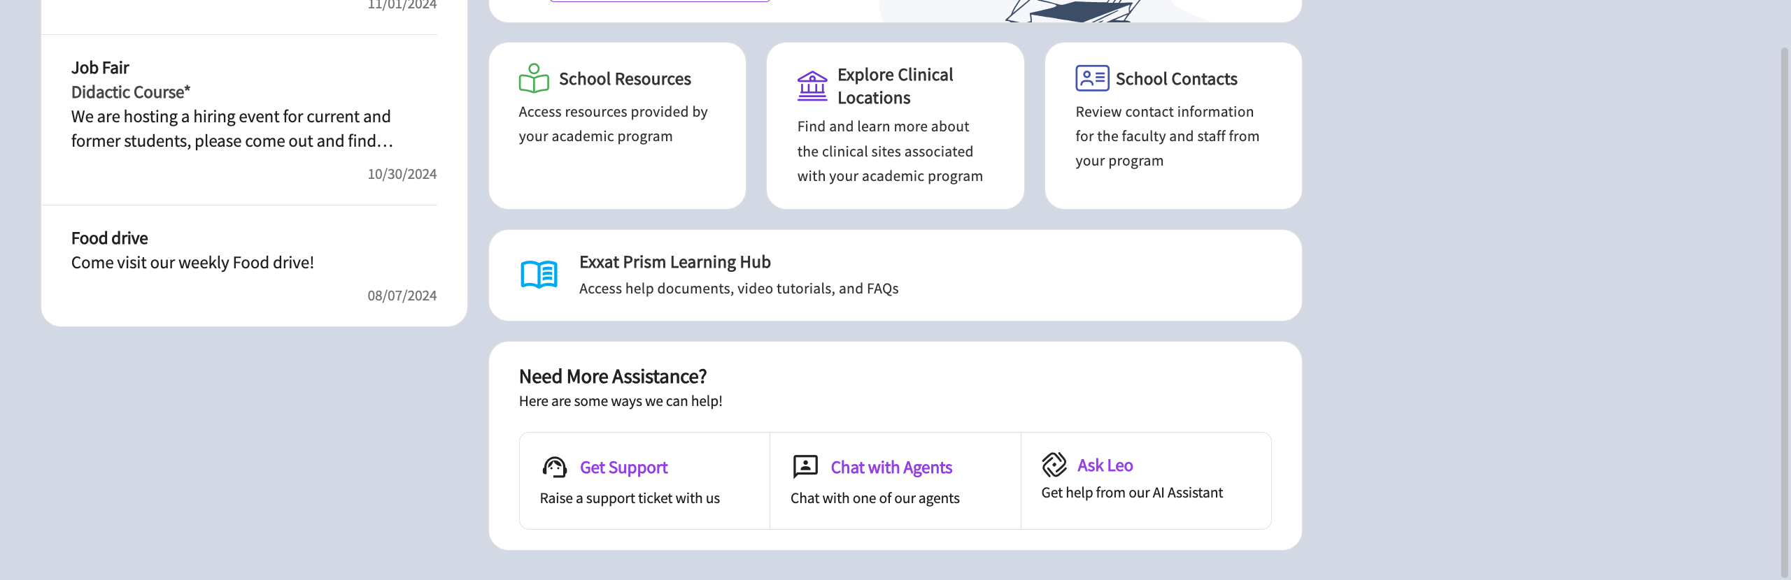This screenshot has width=1791, height=580.
Task: Open the School Contacts heading
Action: click(1176, 79)
